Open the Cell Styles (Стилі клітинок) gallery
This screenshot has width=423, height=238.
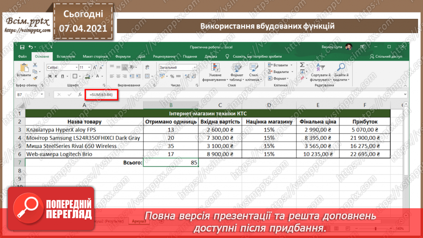click(x=254, y=72)
